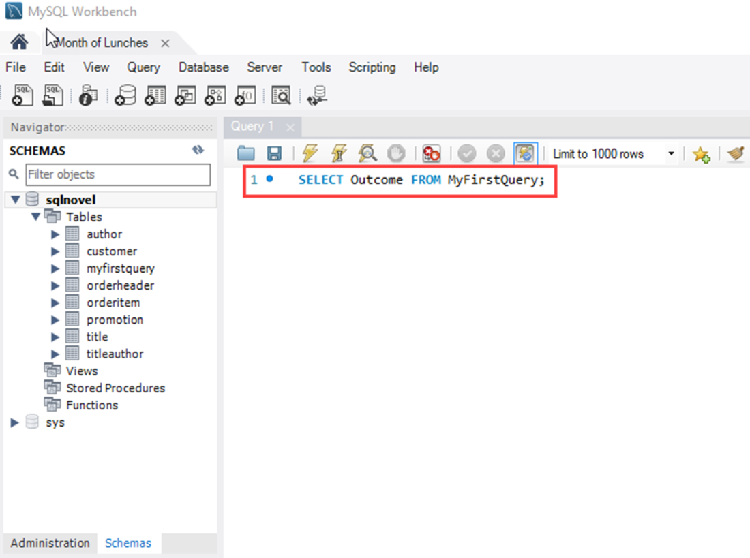The width and height of the screenshot is (750, 558).
Task: Open the Query menu
Action: pos(143,67)
